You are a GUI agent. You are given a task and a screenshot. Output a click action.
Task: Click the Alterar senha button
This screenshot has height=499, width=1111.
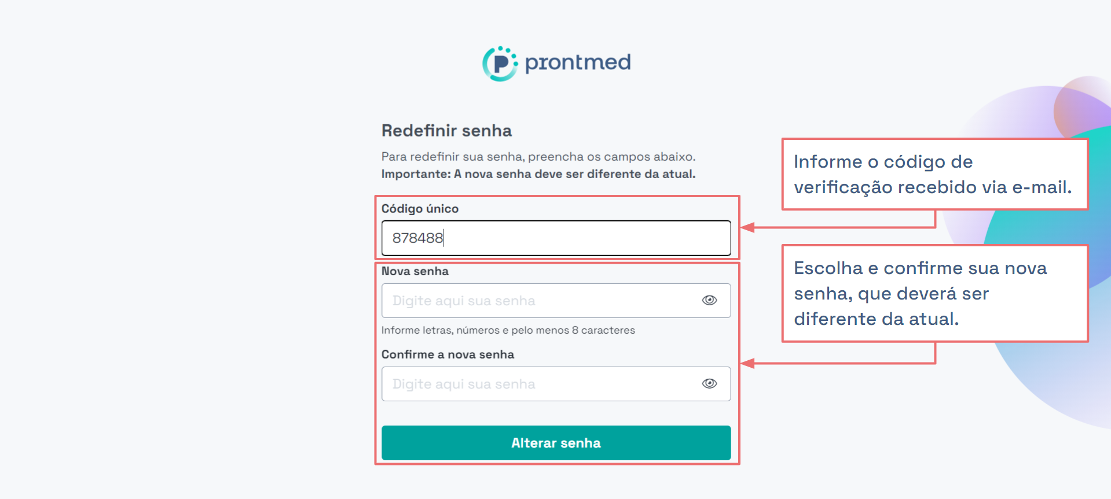pos(556,443)
